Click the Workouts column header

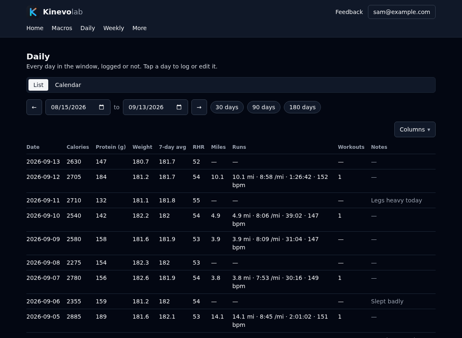[351, 147]
